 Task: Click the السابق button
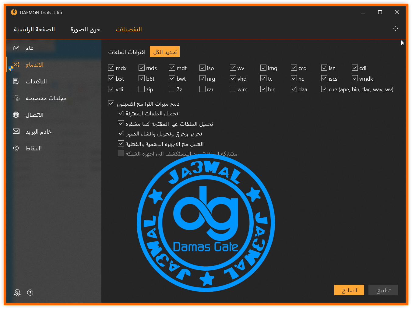pos(349,290)
